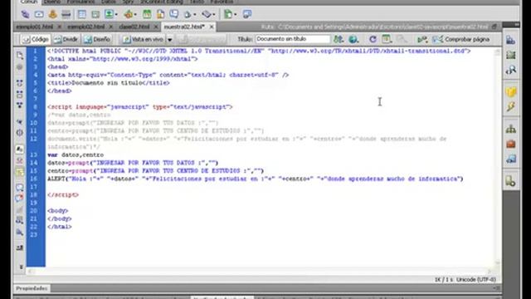Open the Head dropdown arrow
531x299 pixels.
195,15
